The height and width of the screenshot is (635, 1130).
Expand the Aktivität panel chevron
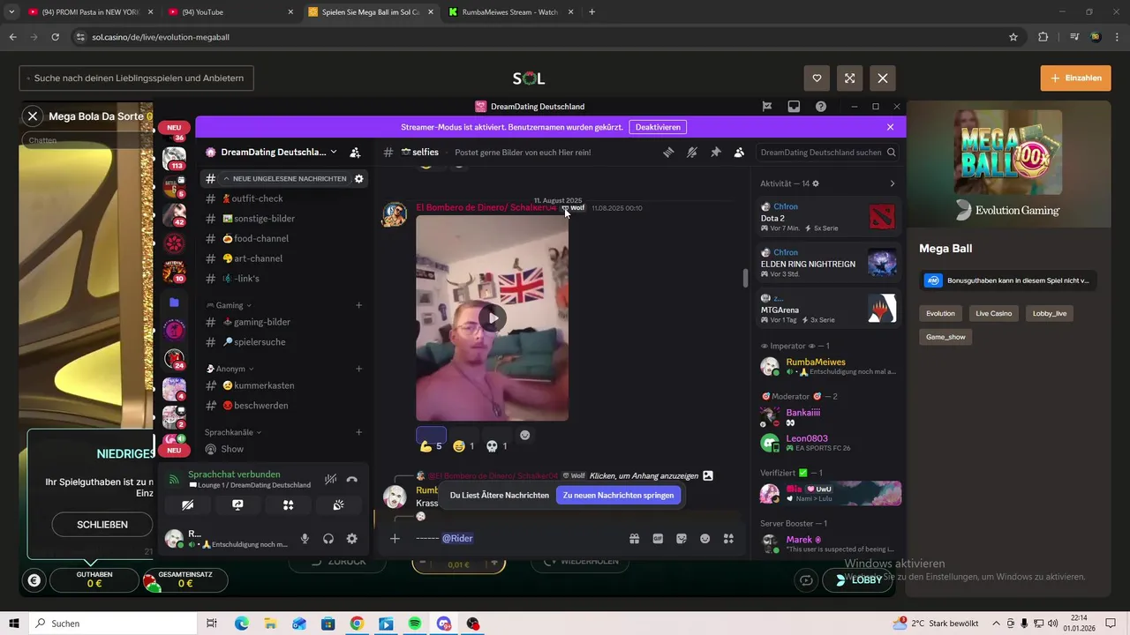pyautogui.click(x=892, y=183)
